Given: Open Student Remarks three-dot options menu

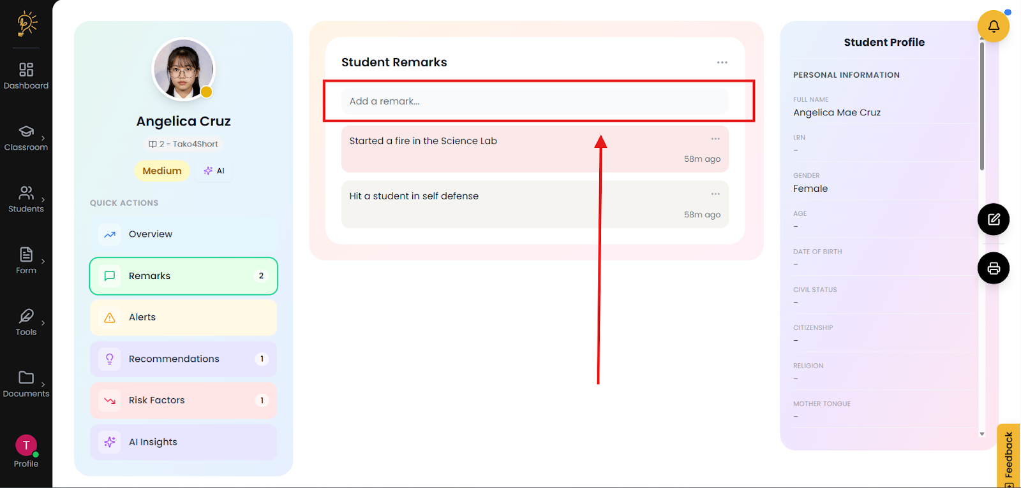Looking at the screenshot, I should [x=722, y=62].
